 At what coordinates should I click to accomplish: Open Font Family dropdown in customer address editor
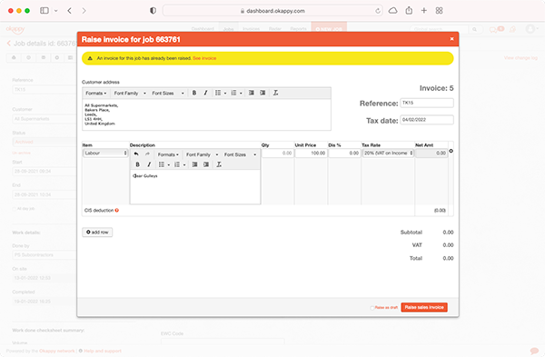[x=130, y=94]
